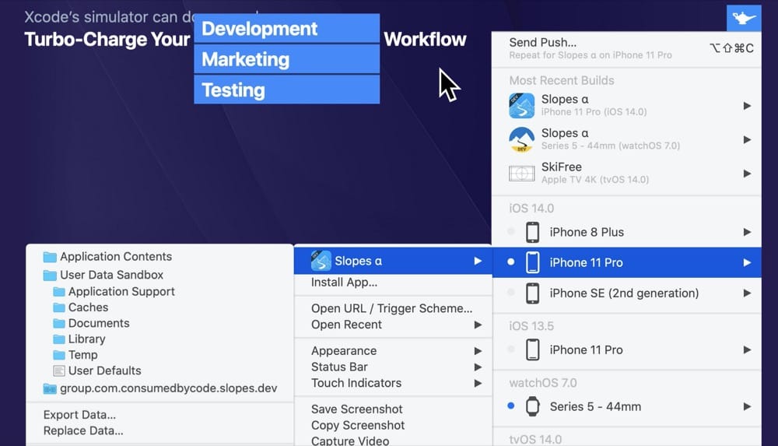The width and height of the screenshot is (778, 446).
Task: Select the Marketing option in headline
Action: (x=287, y=59)
